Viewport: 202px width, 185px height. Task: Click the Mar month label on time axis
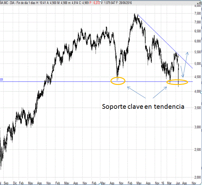click(x=169, y=183)
